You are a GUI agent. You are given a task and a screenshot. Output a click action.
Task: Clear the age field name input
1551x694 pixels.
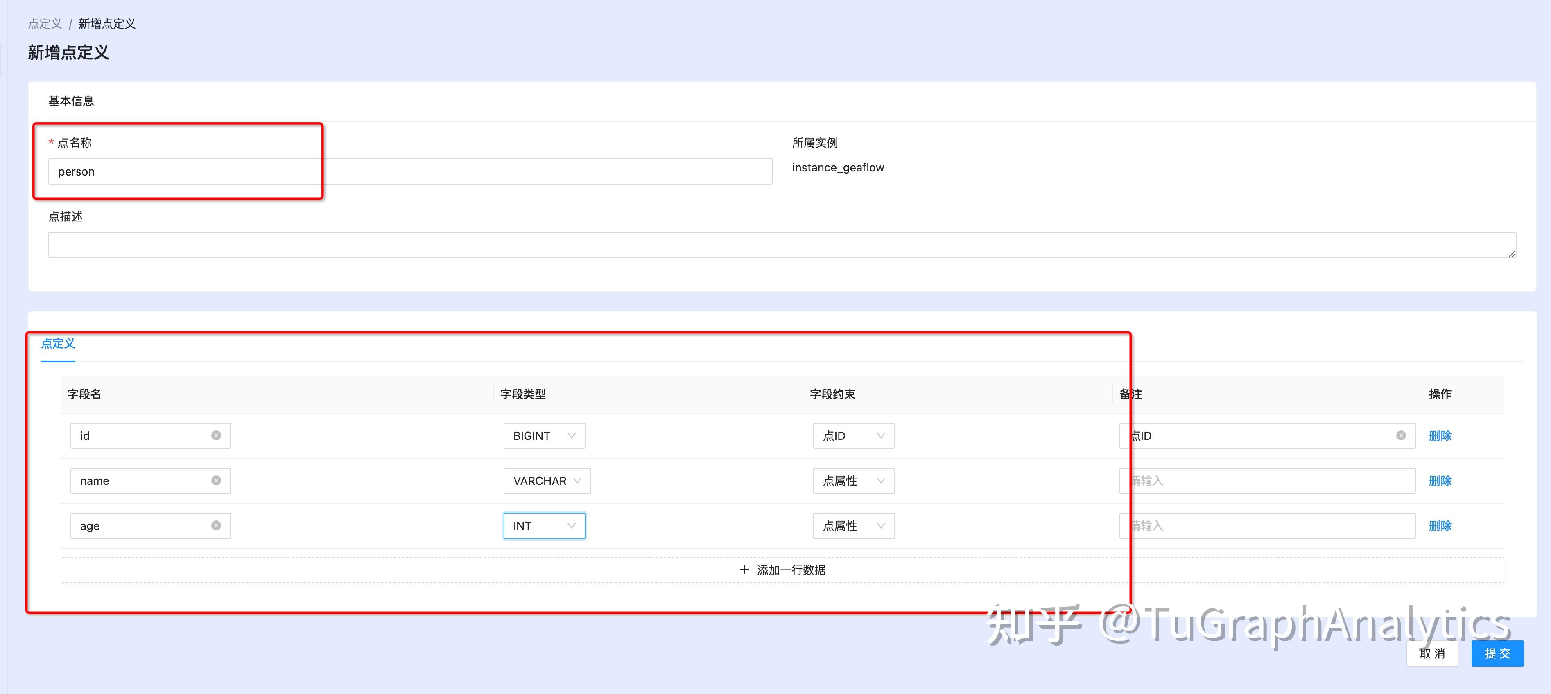[x=216, y=525]
